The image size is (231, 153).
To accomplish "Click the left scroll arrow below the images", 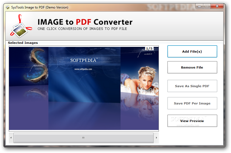I will (x=11, y=138).
